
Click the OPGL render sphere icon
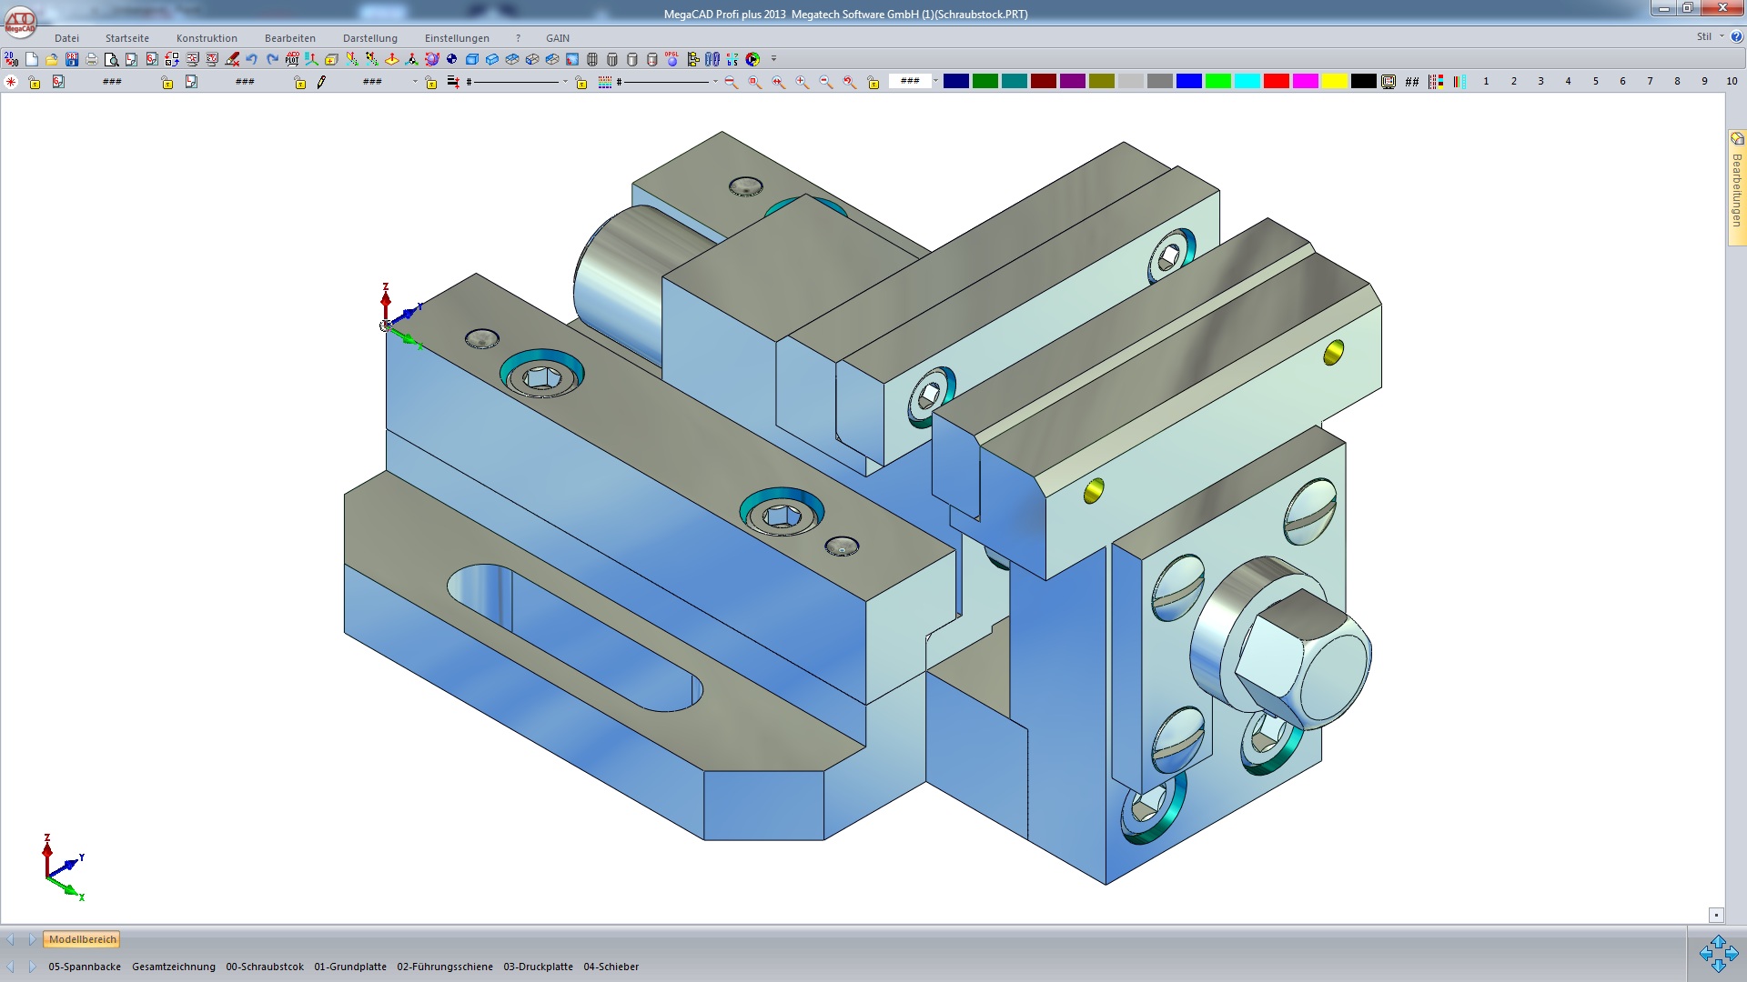point(672,59)
